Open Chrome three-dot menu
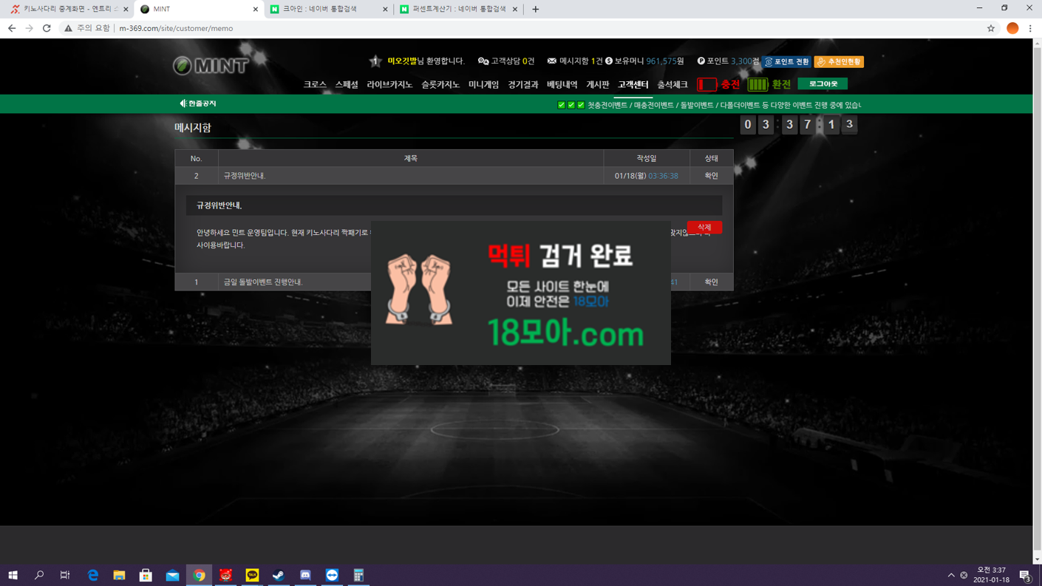The width and height of the screenshot is (1042, 586). pyautogui.click(x=1030, y=28)
